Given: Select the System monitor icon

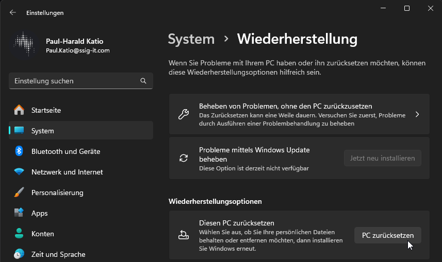Looking at the screenshot, I should (x=19, y=130).
